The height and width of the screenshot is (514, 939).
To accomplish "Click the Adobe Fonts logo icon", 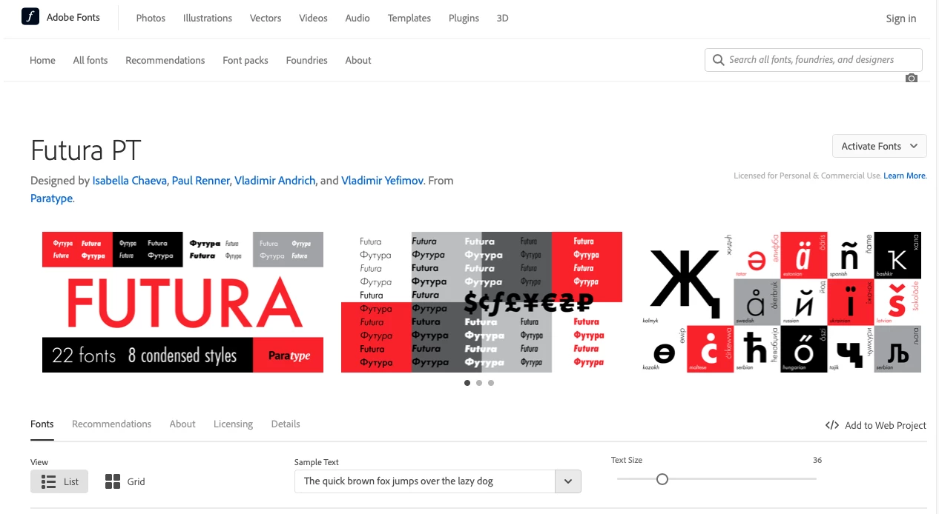I will point(30,17).
